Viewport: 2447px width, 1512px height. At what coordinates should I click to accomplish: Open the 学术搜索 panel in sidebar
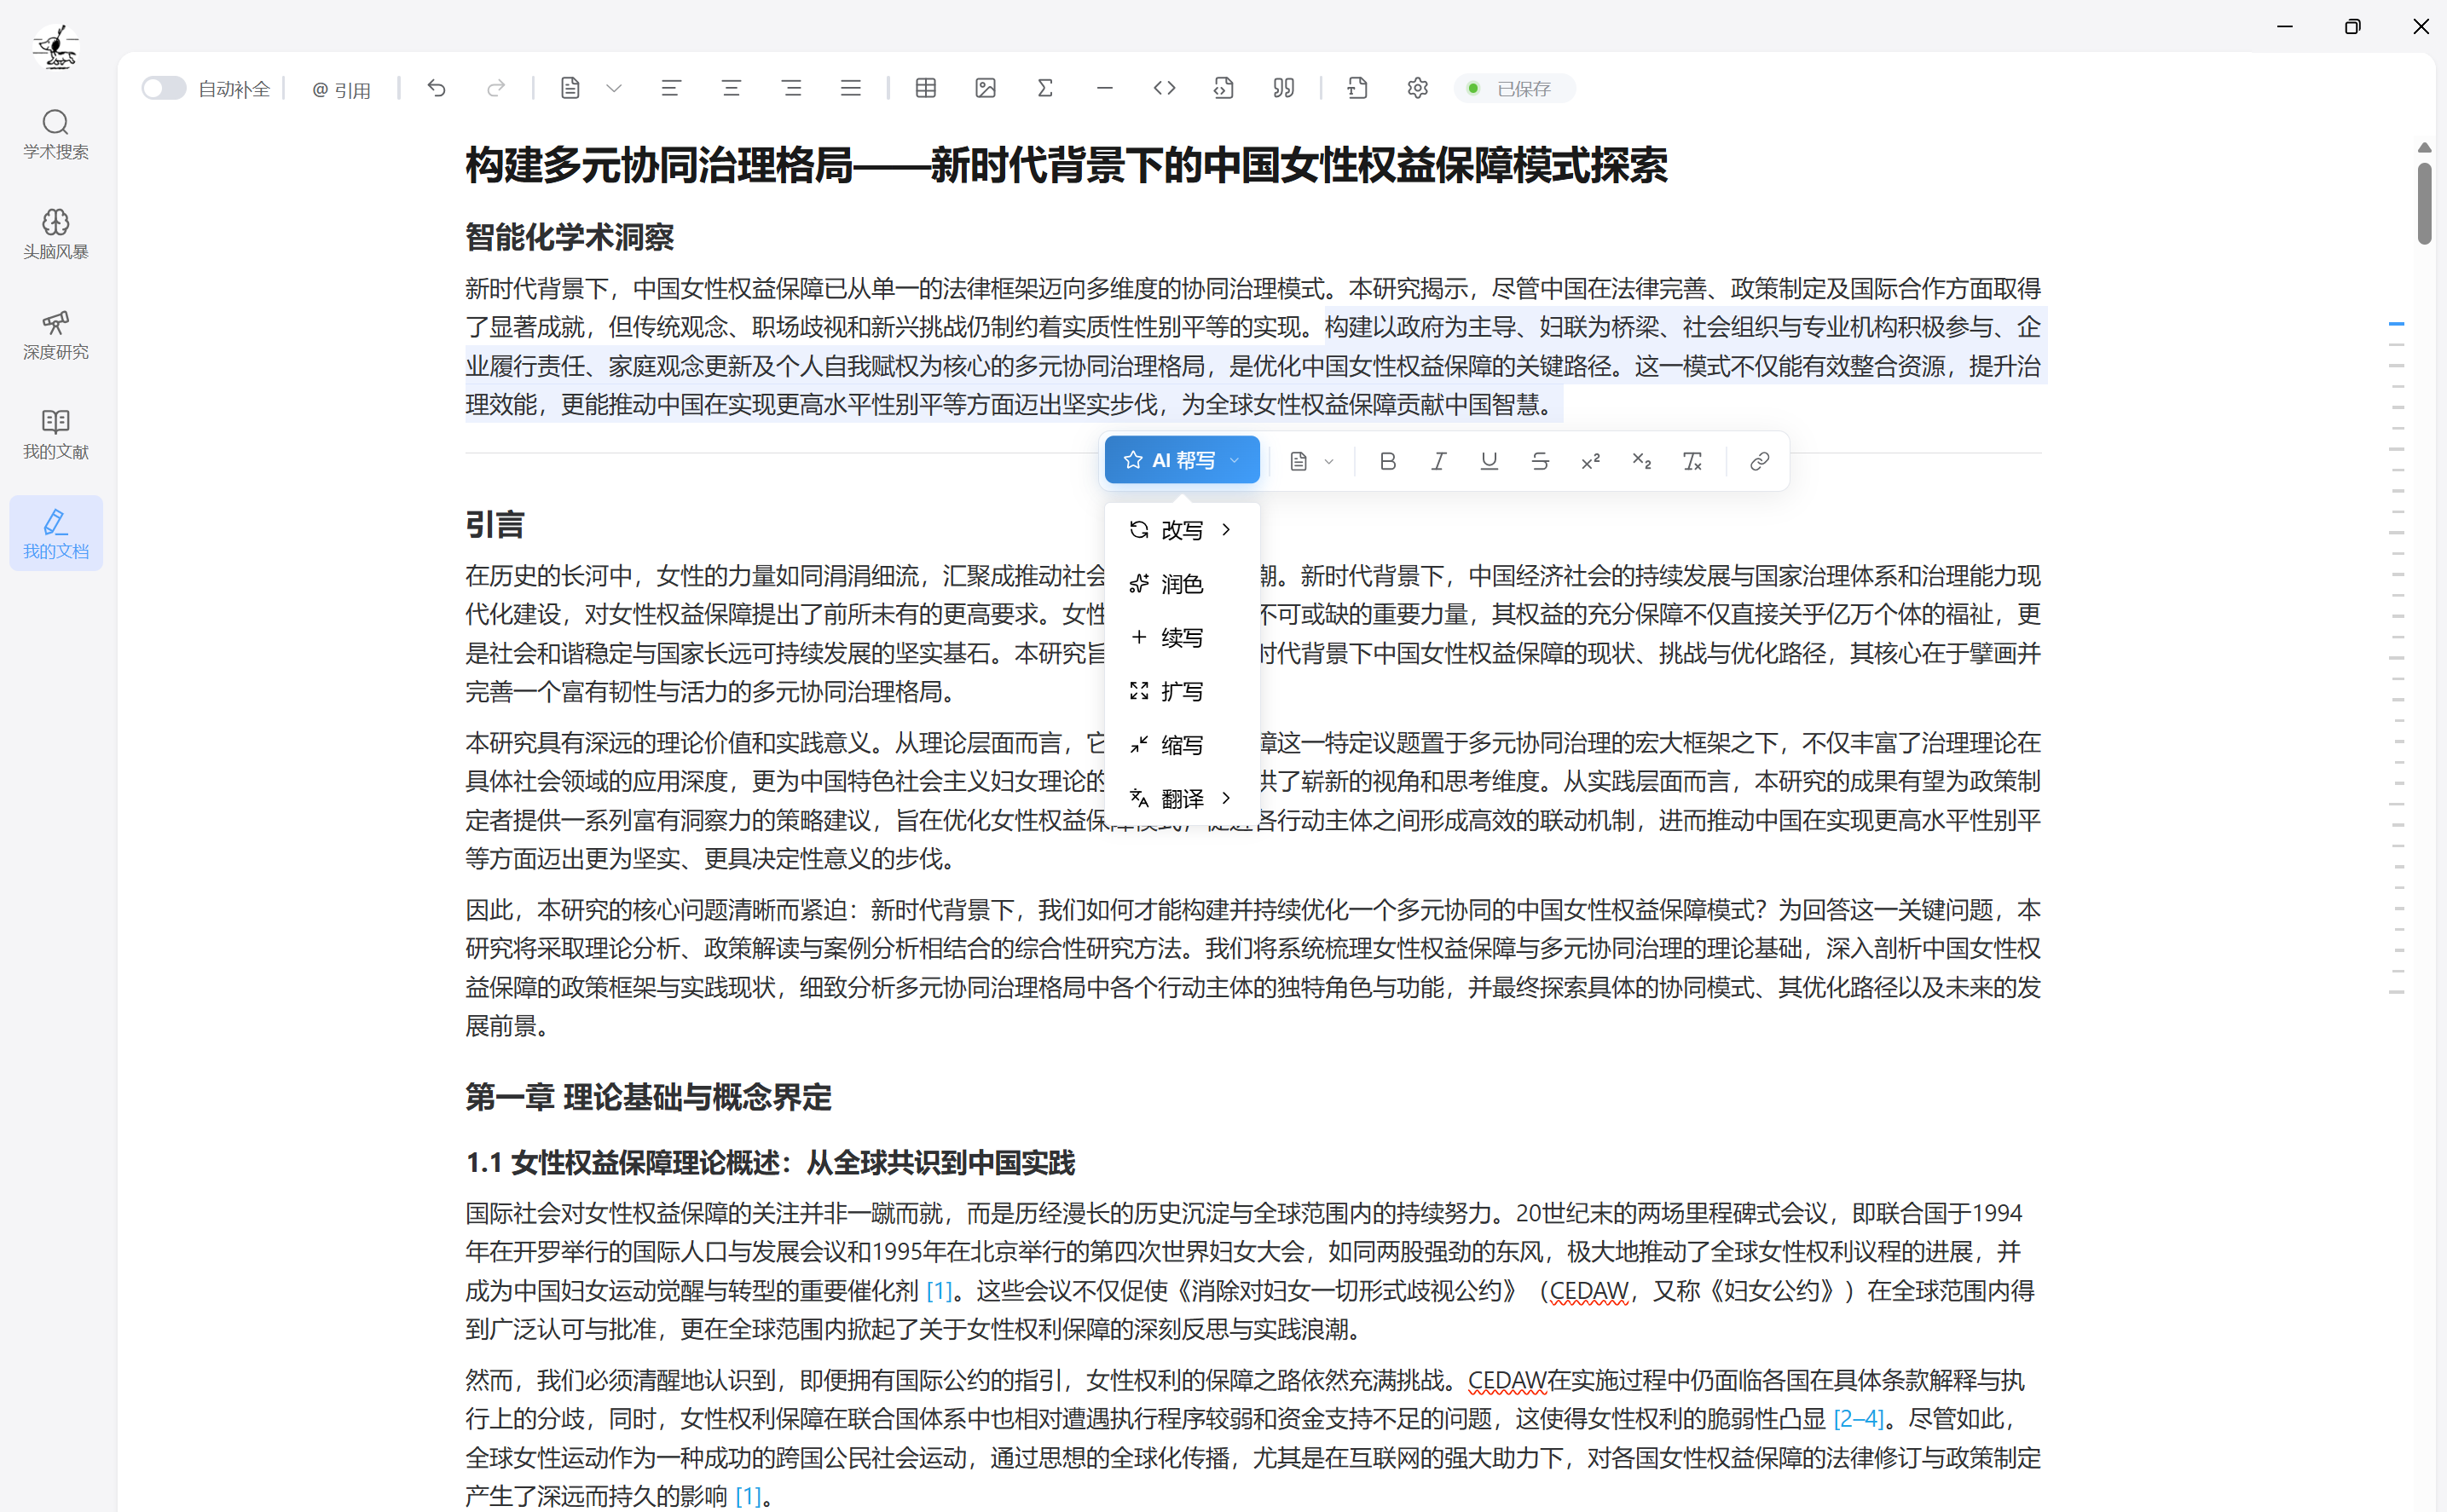pyautogui.click(x=55, y=135)
